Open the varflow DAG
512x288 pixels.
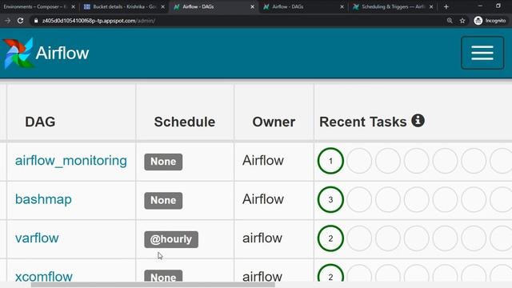point(37,238)
